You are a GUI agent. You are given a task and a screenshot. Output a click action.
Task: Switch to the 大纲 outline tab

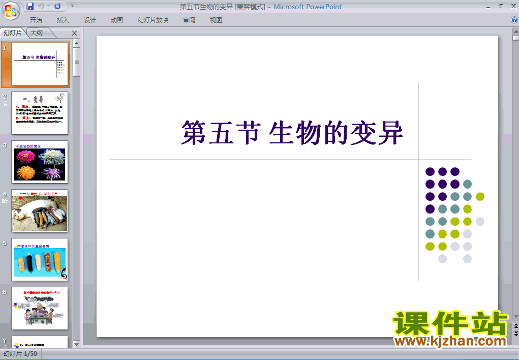pos(37,33)
